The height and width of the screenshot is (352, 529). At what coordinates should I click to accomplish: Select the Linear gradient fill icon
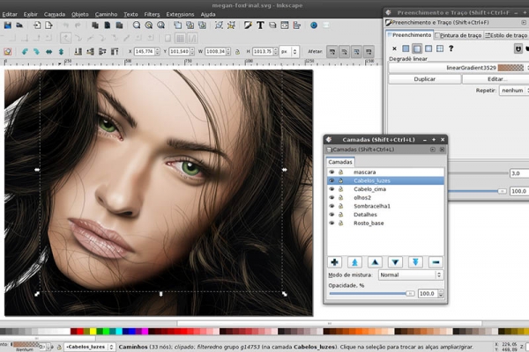pyautogui.click(x=417, y=48)
